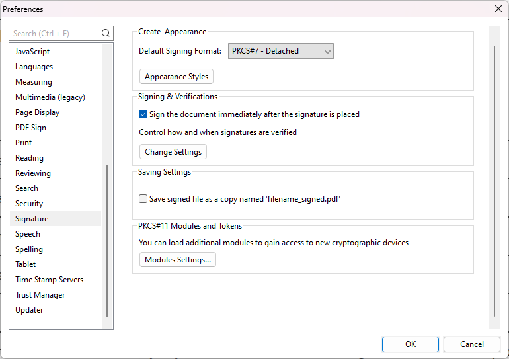Image resolution: width=509 pixels, height=359 pixels.
Task: Click the Change Settings button
Action: [173, 152]
